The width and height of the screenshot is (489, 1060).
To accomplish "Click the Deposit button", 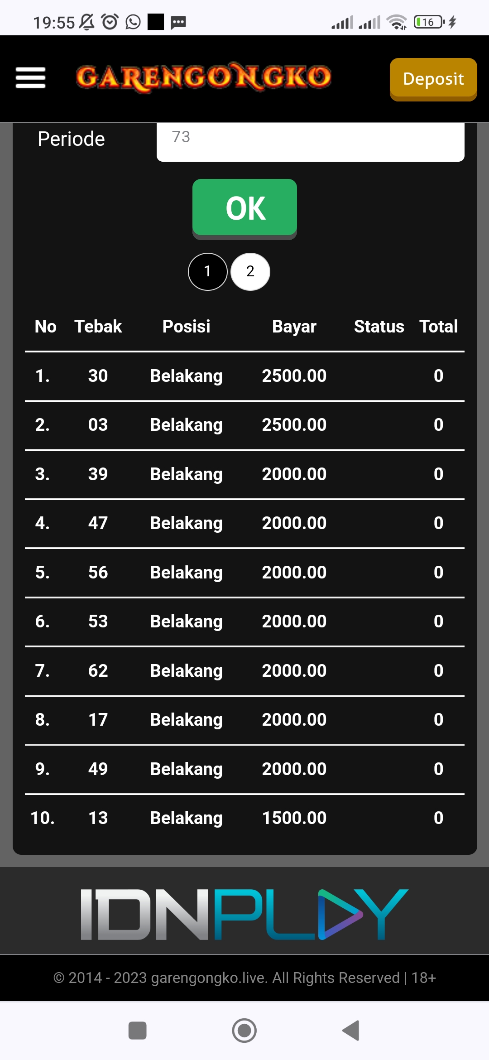I will (x=433, y=79).
